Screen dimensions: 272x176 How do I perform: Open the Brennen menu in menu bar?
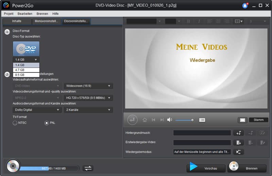pos(42,14)
